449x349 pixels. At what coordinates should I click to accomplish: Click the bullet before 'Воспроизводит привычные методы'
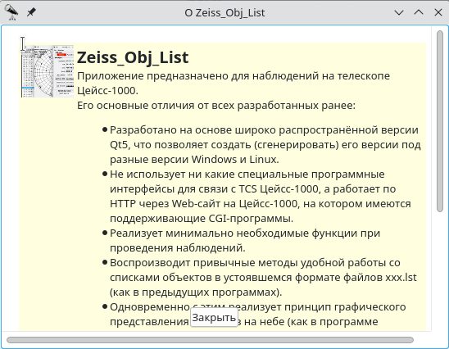[x=105, y=262]
